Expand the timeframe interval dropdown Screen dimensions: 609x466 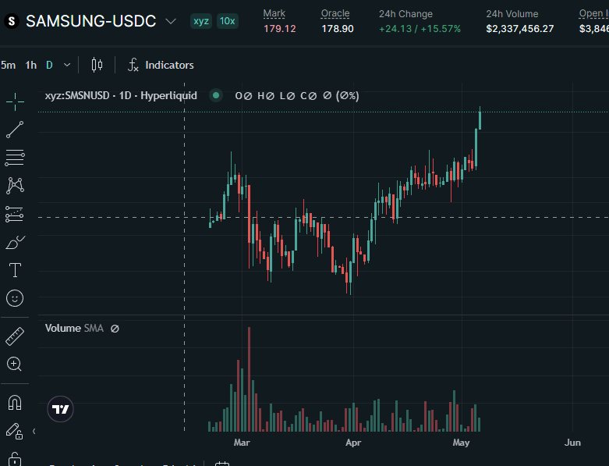(67, 65)
